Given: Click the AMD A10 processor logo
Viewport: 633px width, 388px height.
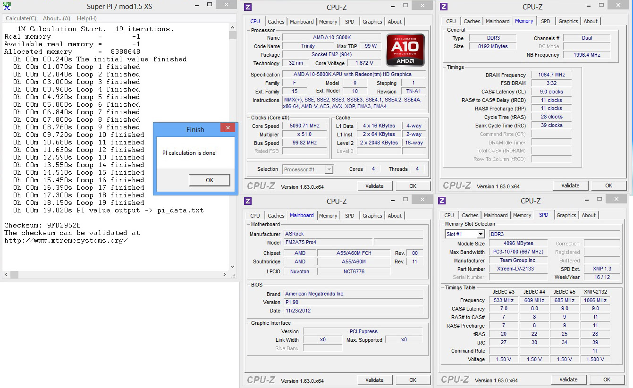Looking at the screenshot, I should pyautogui.click(x=405, y=50).
